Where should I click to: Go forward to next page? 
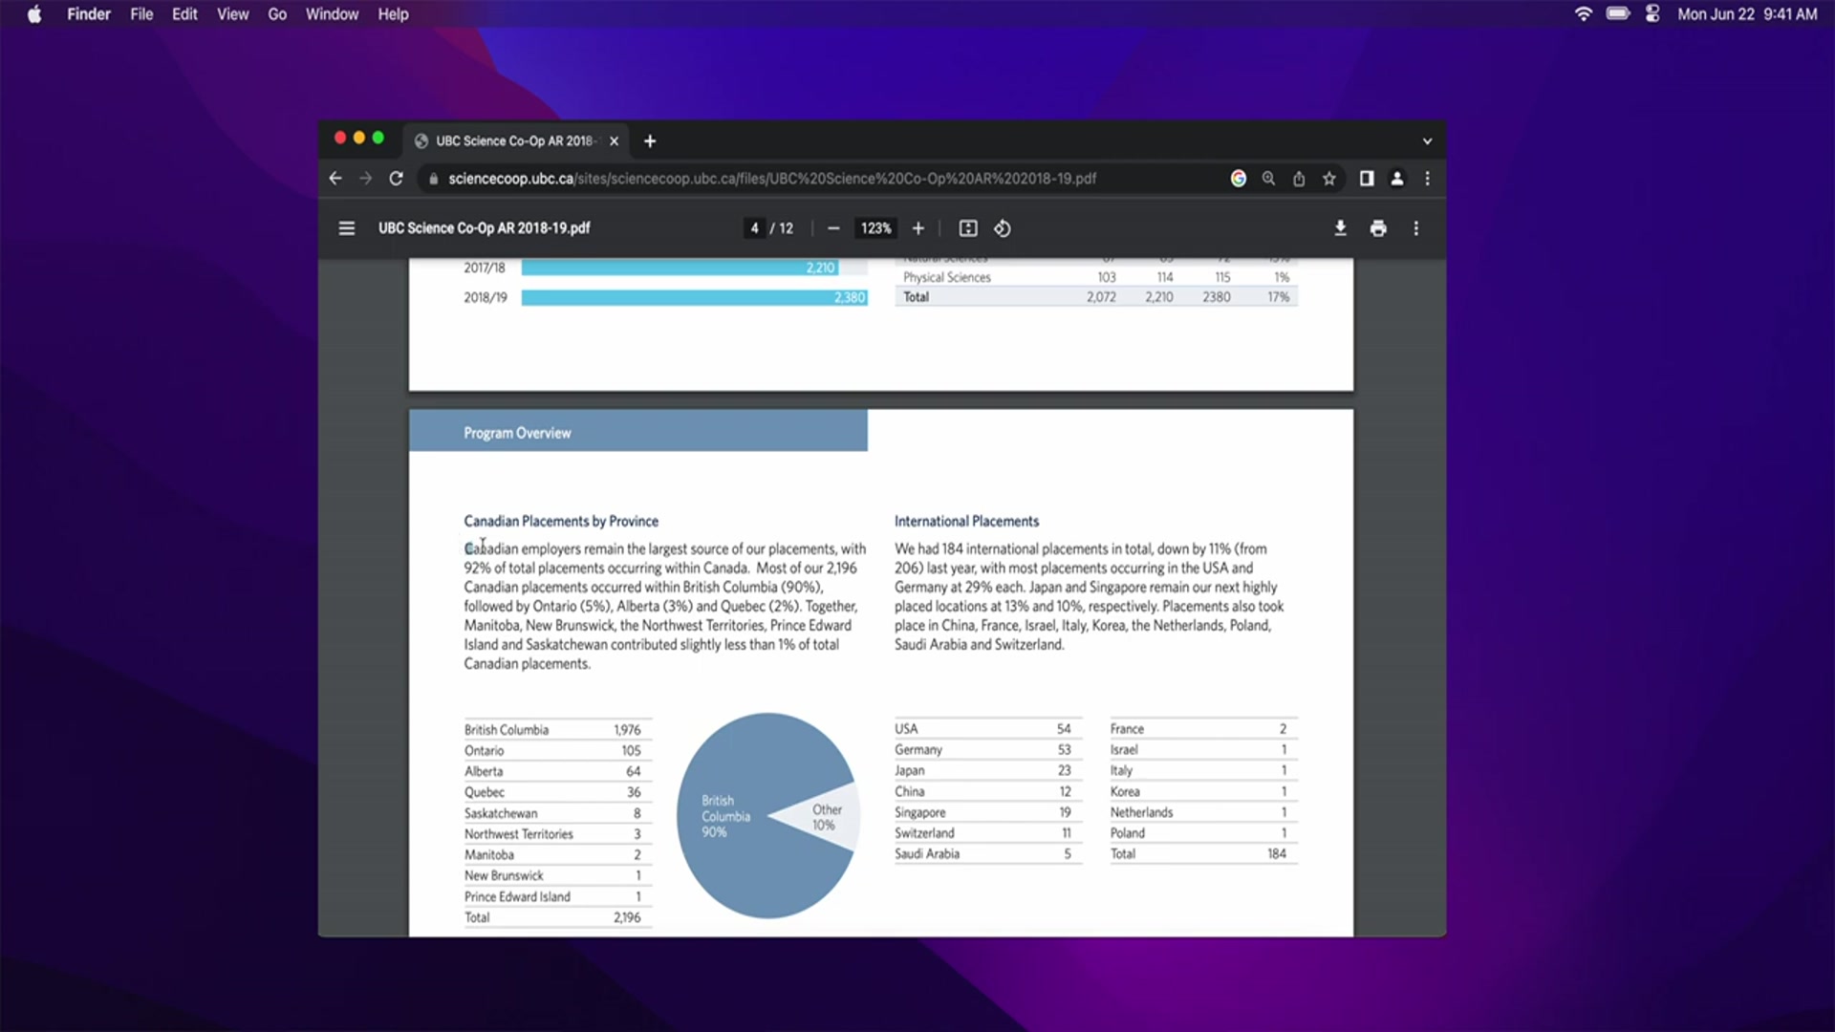[365, 179]
